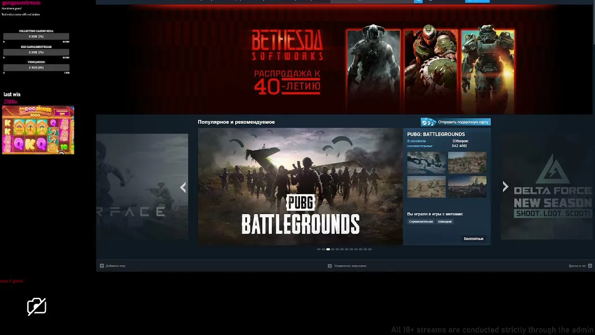
Task: Click the downloads icon in the bottom bar
Action: pos(330,266)
